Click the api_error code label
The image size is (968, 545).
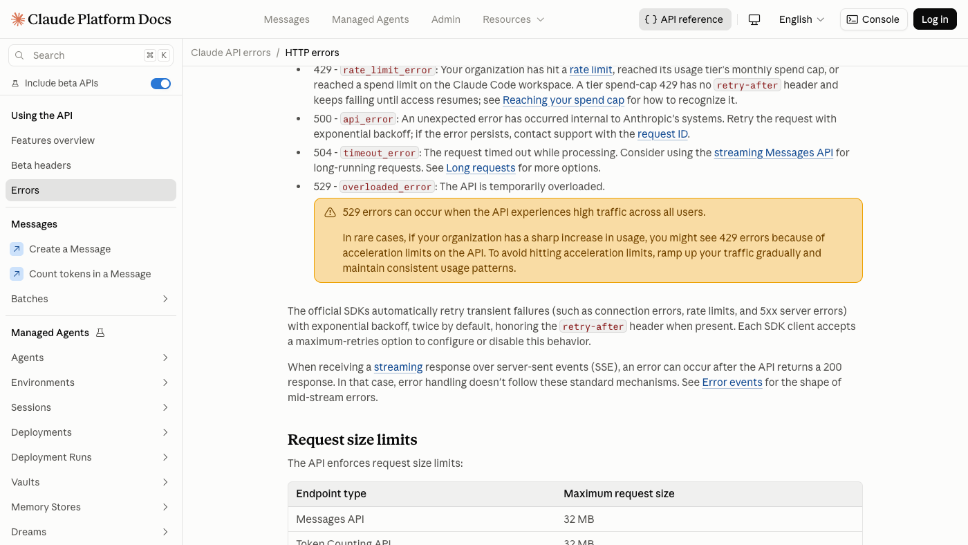tap(368, 119)
